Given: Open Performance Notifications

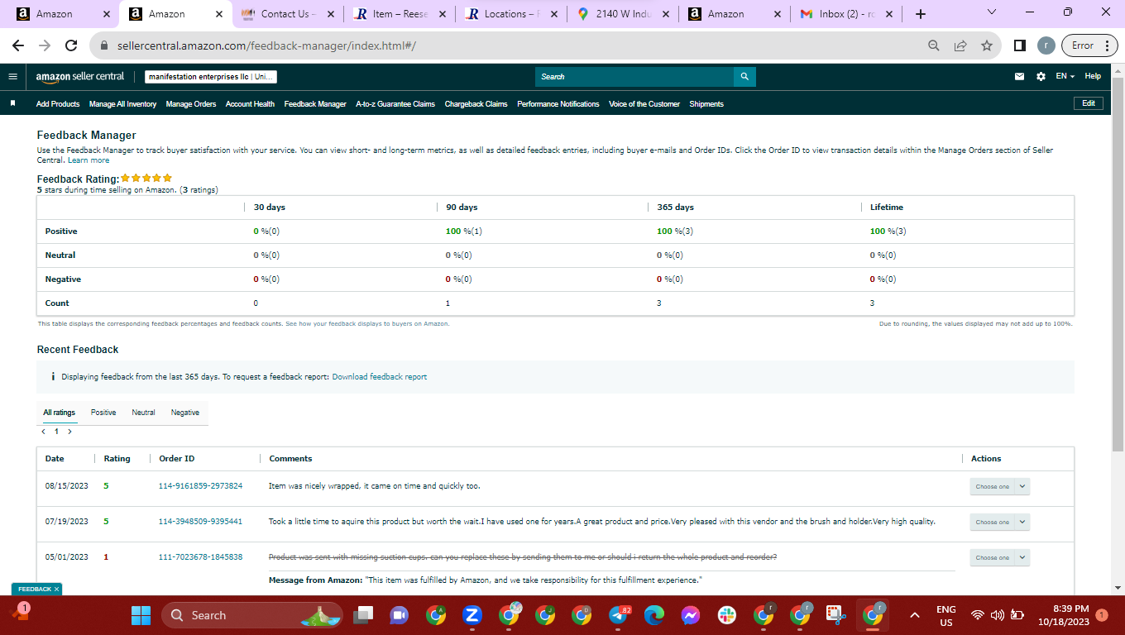Looking at the screenshot, I should [x=558, y=104].
